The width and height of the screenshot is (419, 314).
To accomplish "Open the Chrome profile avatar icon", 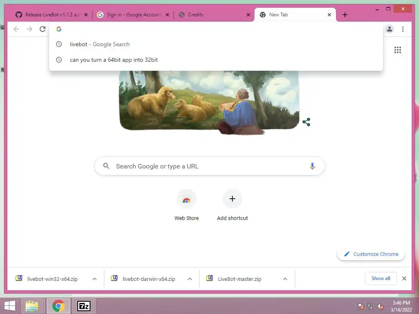I will [x=390, y=29].
